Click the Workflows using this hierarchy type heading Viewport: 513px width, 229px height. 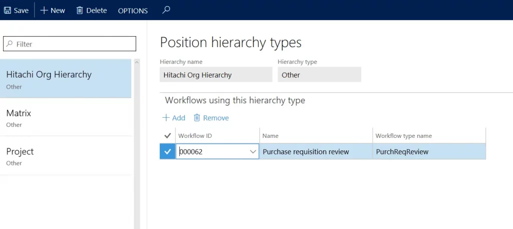click(235, 100)
